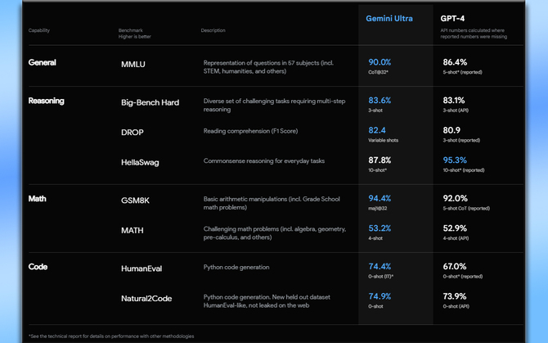This screenshot has width=548, height=343.
Task: Select the Math capability label
Action: click(37, 199)
